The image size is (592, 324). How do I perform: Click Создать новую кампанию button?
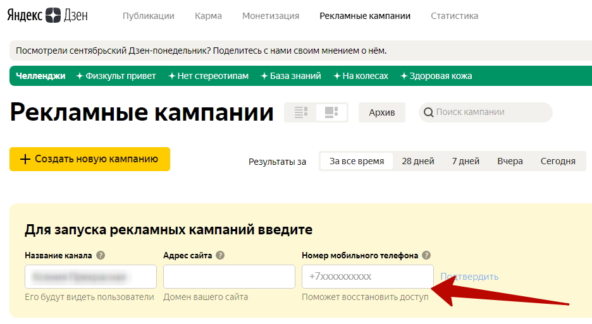[90, 159]
